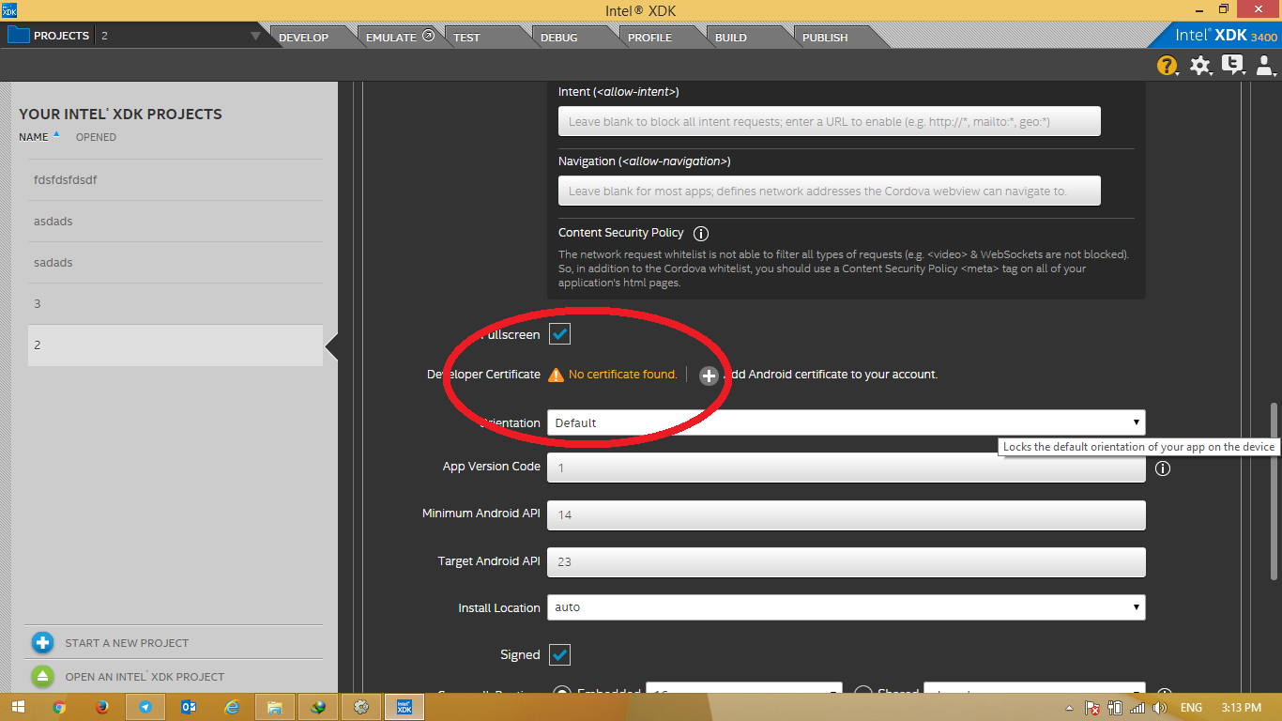This screenshot has height=721, width=1282.
Task: Launch Google Chrome from the taskbar
Action: click(x=59, y=707)
